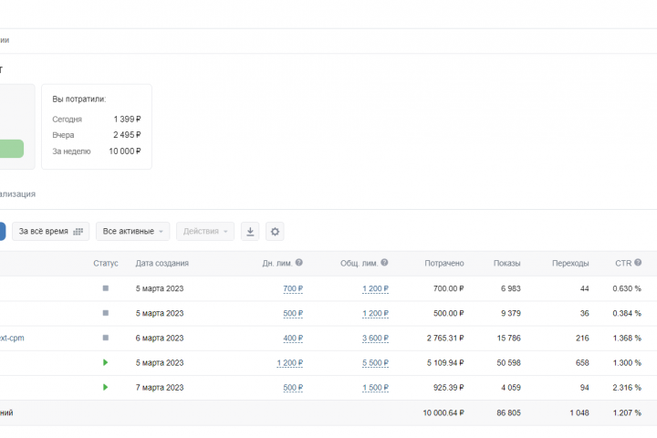Sort by CTR column header
Image resolution: width=657 pixels, height=438 pixels.
(x=623, y=263)
